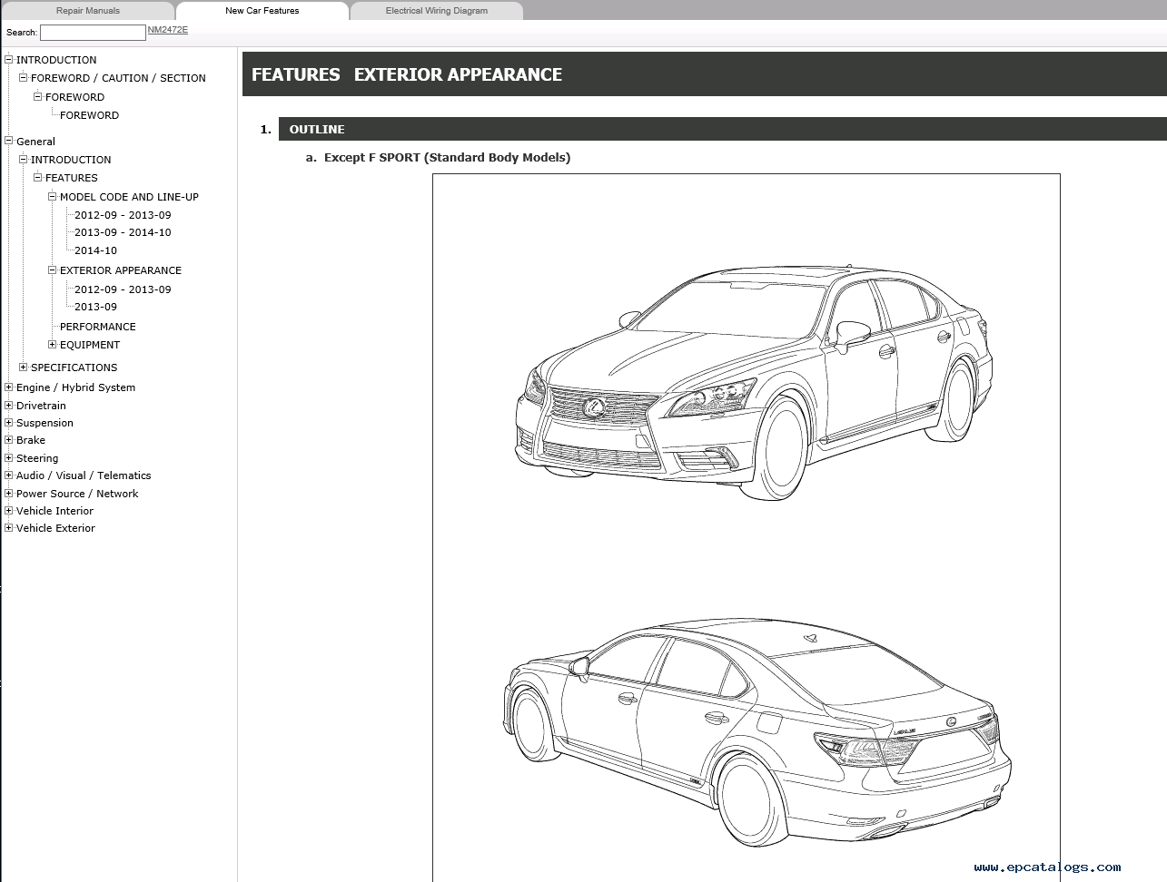Open the PERFORMANCE tree item
The image size is (1167, 882).
[x=98, y=327]
